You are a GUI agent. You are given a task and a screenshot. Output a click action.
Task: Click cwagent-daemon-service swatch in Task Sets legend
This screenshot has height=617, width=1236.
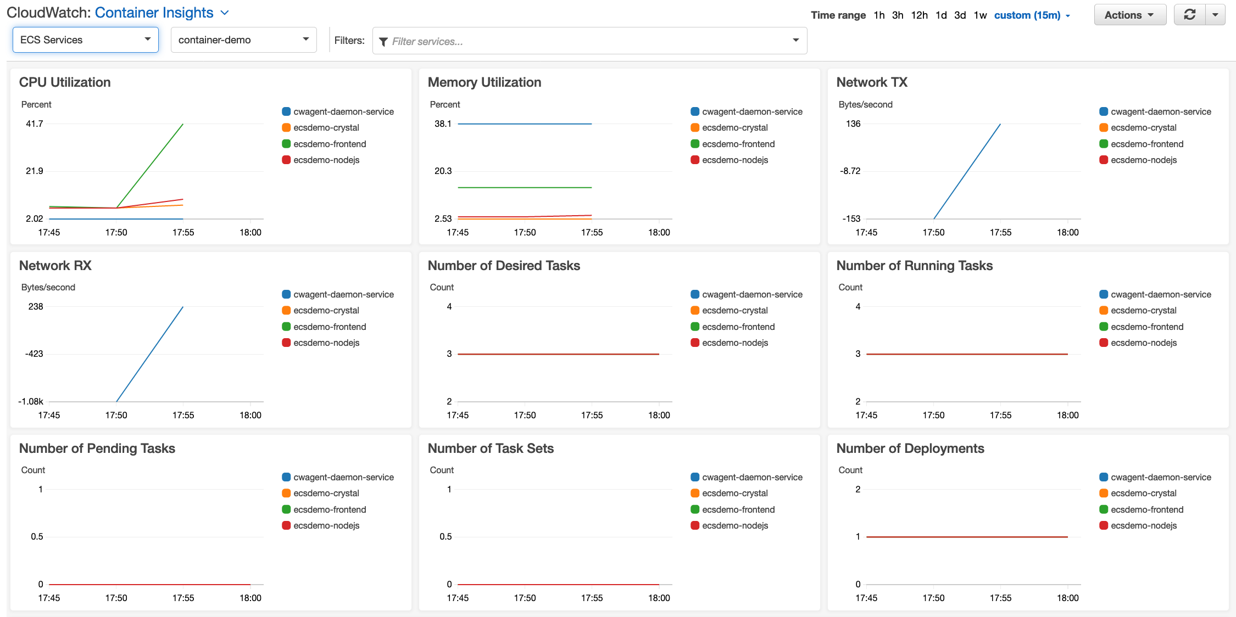695,477
